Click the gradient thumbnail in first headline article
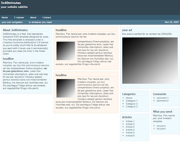 [66, 51]
